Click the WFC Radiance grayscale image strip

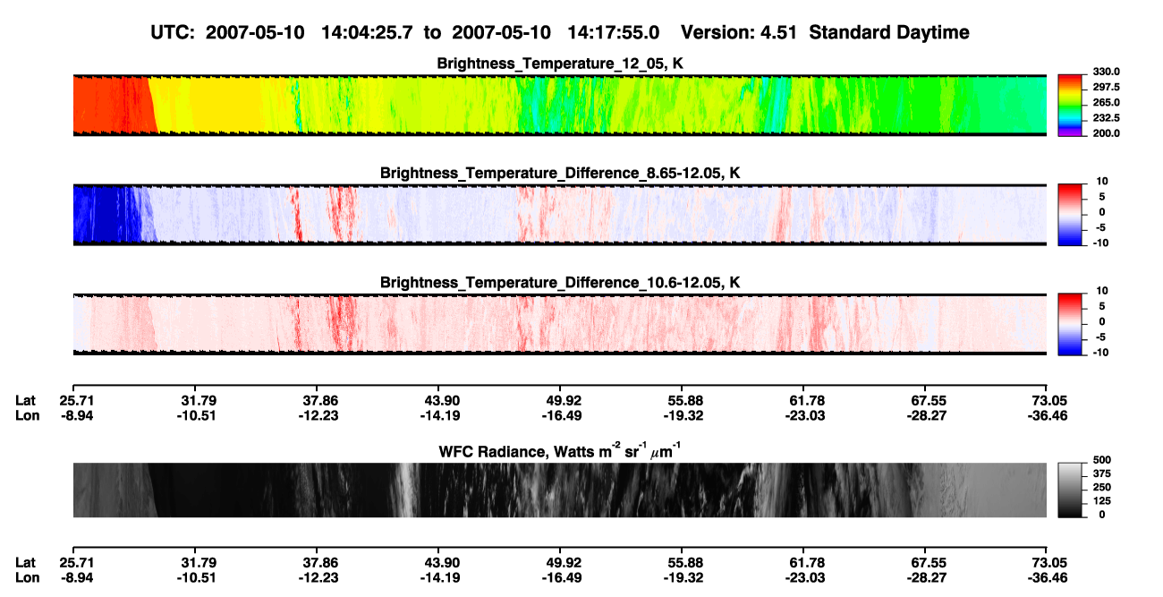[560, 490]
